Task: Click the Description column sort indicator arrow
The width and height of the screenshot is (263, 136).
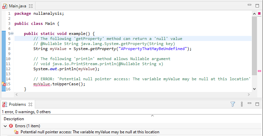Action: pos(152,116)
